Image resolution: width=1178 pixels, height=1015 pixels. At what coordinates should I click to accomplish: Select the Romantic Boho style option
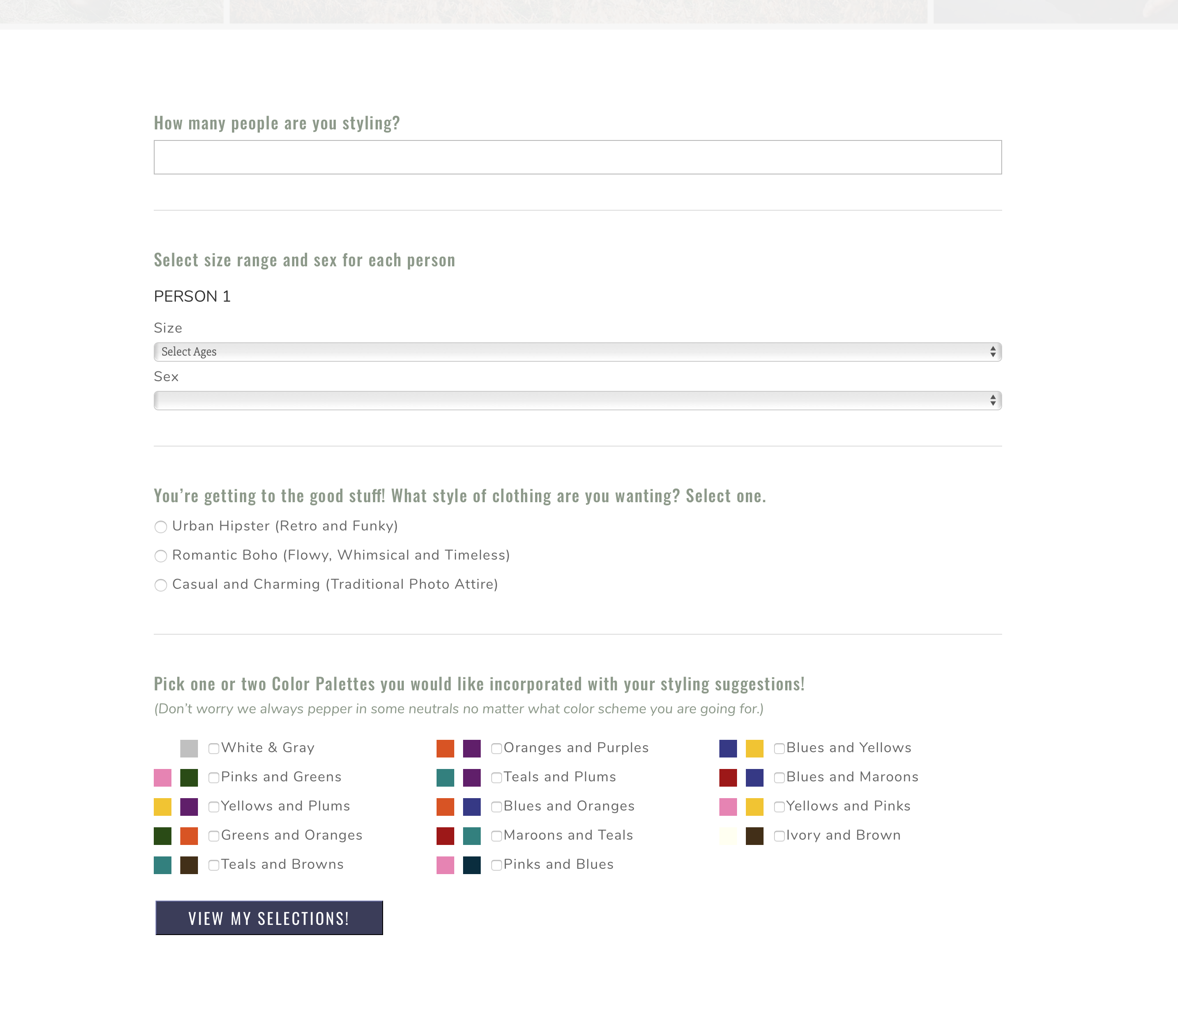(161, 556)
